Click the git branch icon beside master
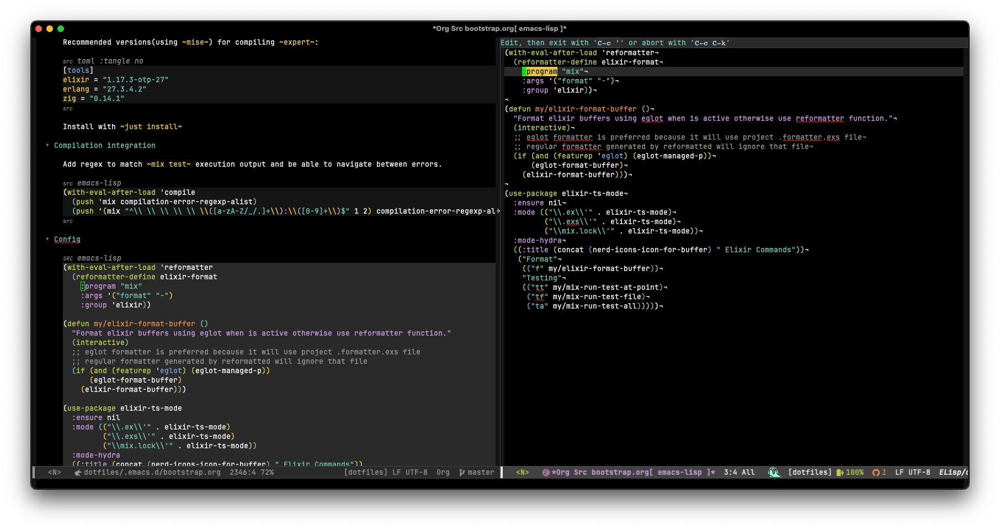The height and width of the screenshot is (530, 1000). coord(462,473)
